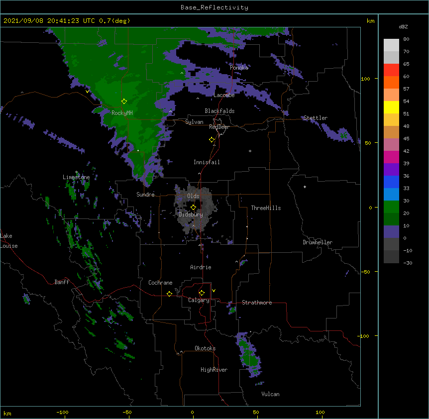
Task: Click the Okotoks label
Action: pos(205,348)
